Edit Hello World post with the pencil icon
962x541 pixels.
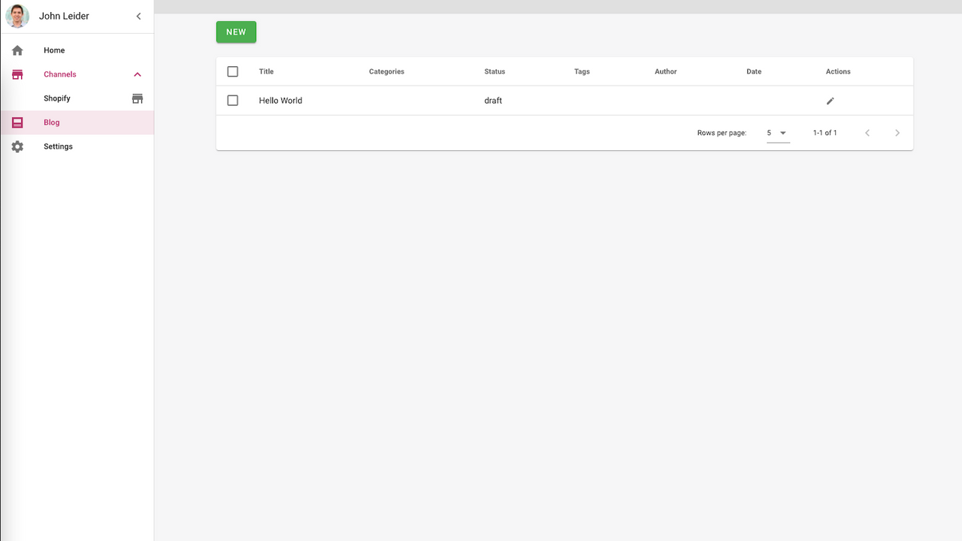[830, 100]
